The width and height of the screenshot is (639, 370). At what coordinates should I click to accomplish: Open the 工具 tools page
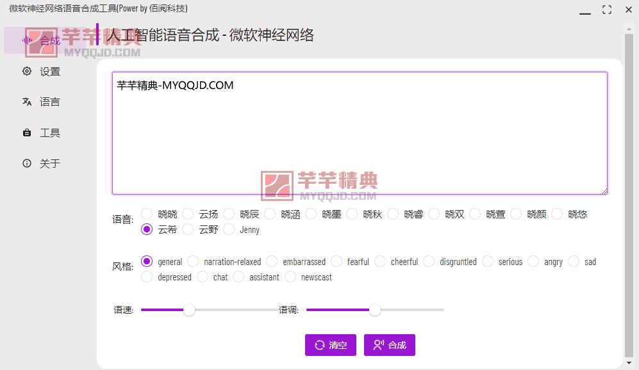(x=45, y=133)
